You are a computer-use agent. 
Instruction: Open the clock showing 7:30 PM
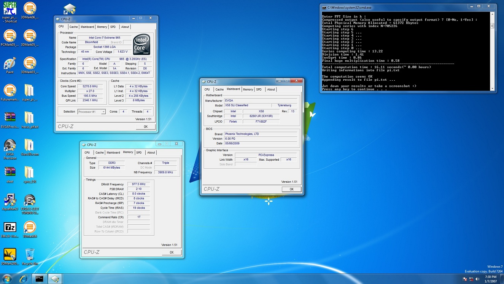click(491, 279)
